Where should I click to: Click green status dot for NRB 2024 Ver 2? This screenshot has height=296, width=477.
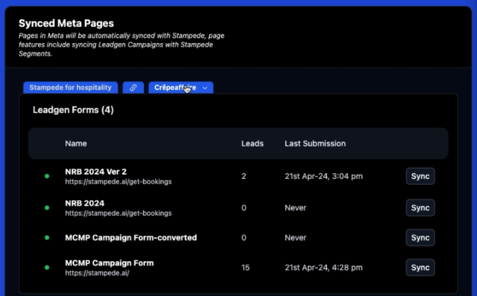pyautogui.click(x=47, y=176)
